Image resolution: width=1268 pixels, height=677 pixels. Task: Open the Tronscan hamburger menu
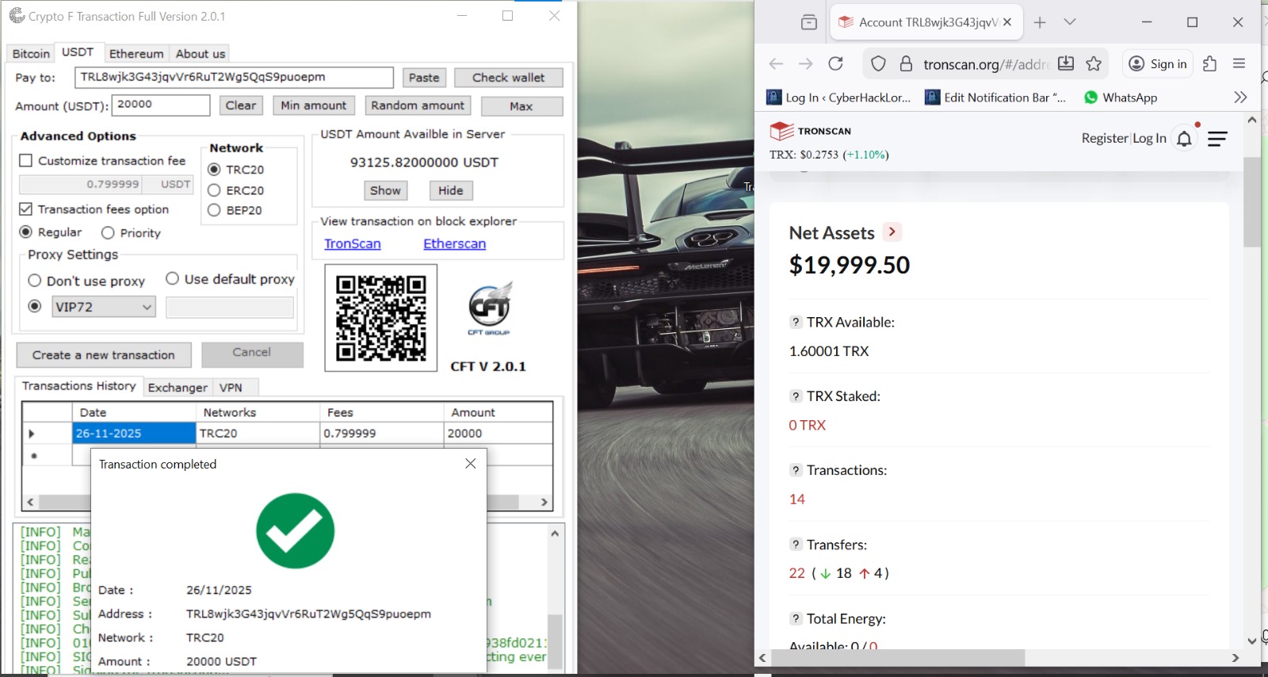tap(1217, 139)
